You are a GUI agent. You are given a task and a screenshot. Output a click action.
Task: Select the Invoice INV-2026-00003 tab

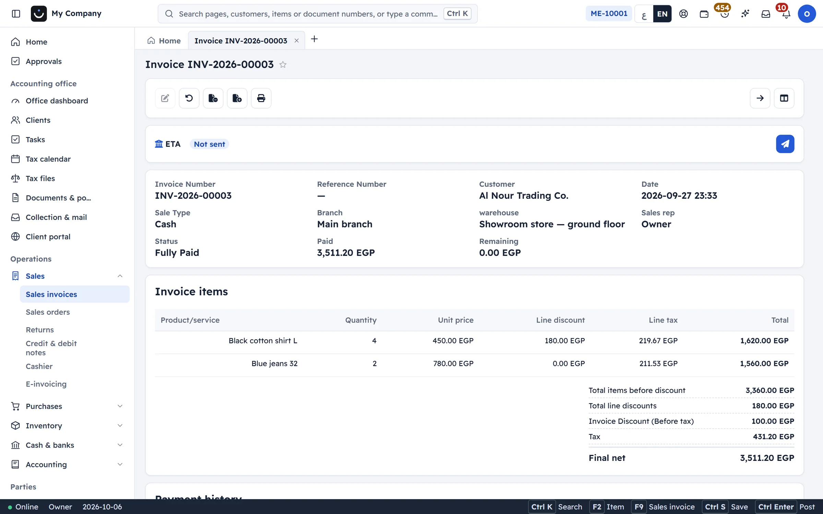[x=241, y=40]
